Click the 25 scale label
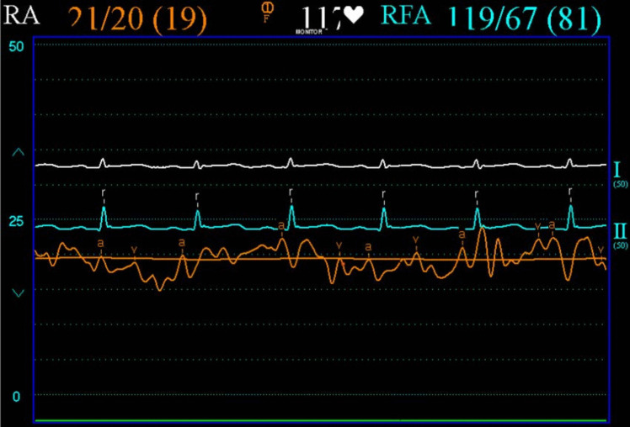 point(16,221)
